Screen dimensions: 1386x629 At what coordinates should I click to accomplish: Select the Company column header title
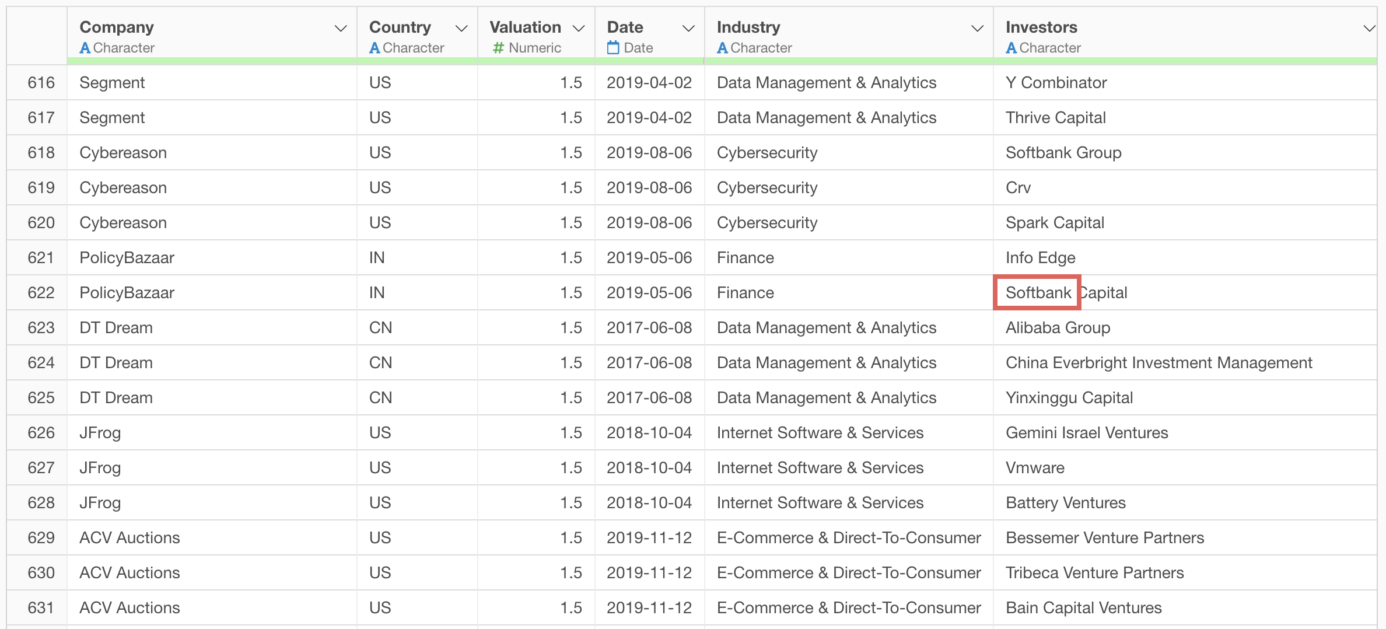(x=117, y=27)
